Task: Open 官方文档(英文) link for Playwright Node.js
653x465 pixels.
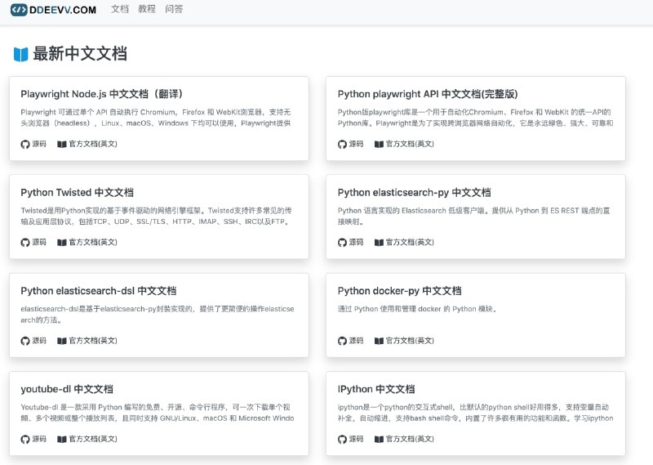Action: (93, 144)
